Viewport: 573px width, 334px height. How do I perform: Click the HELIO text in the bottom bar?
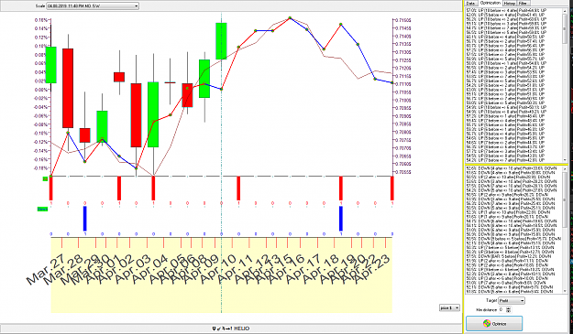(x=242, y=329)
